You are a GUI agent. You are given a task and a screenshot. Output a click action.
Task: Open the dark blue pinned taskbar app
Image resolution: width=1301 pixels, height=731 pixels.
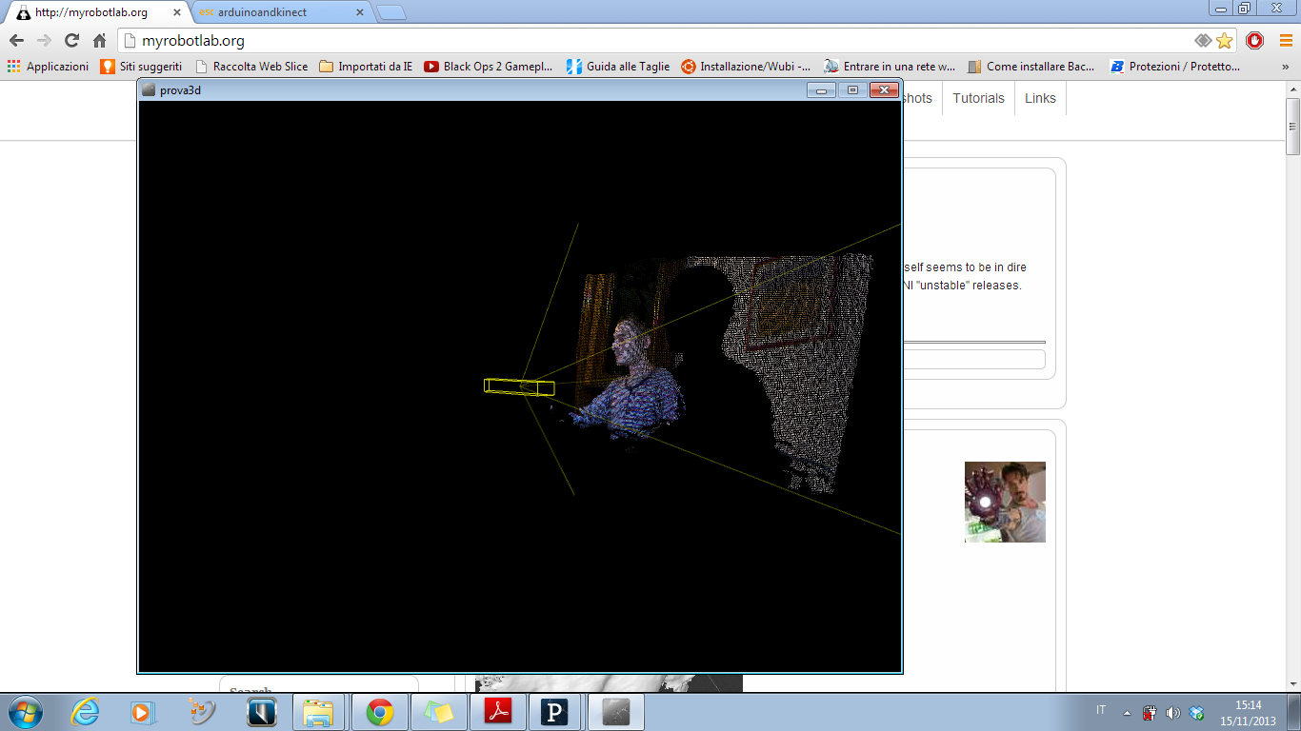tap(261, 712)
